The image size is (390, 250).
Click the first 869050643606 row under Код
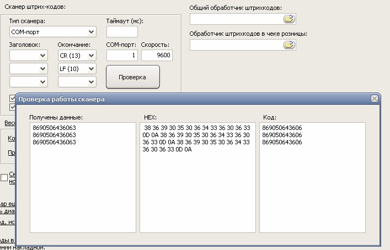(x=282, y=128)
